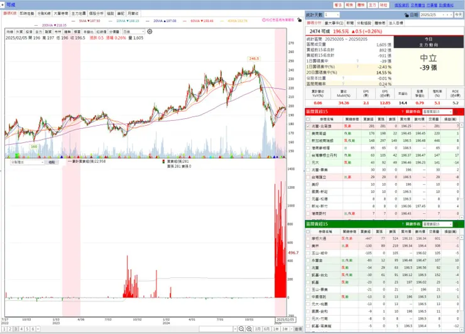The width and height of the screenshot is (465, 334).
Task: Click the help icon next to 1日籌碼集中
Action: (x=358, y=61)
